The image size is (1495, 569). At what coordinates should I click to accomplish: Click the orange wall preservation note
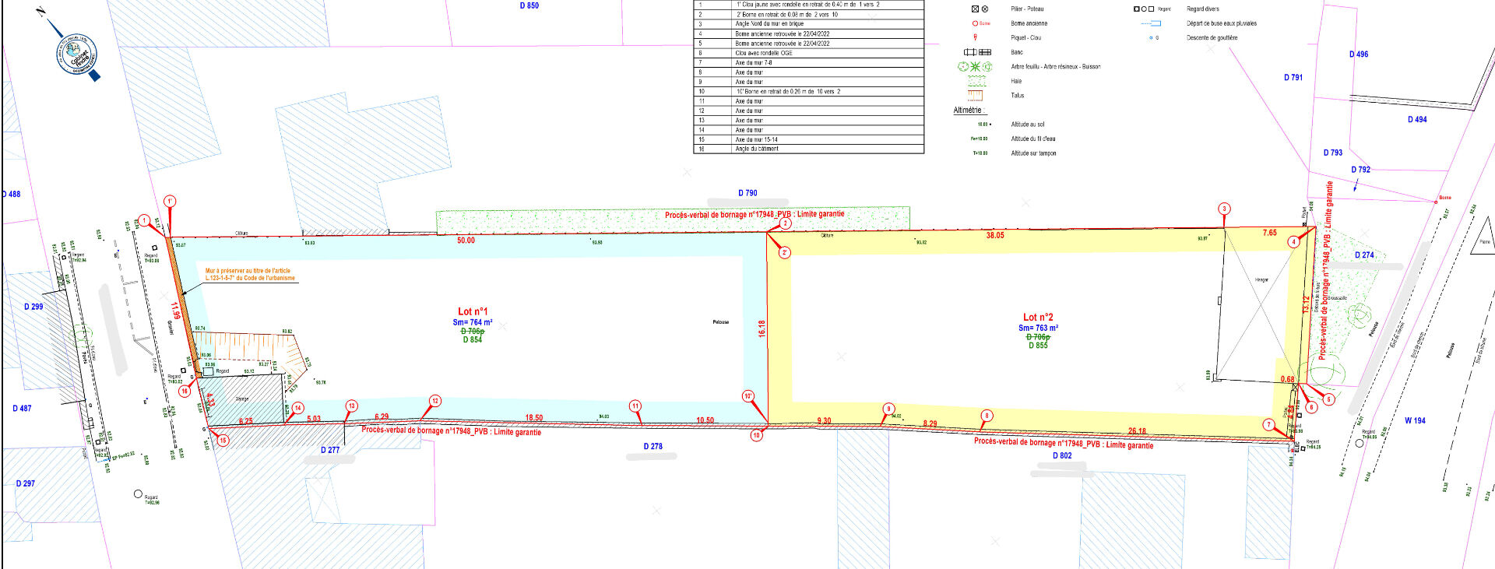click(x=249, y=275)
